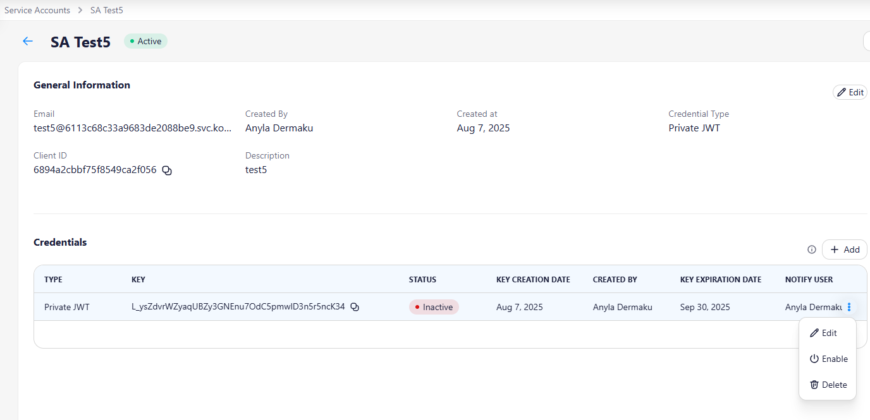This screenshot has width=870, height=420.
Task: Click the Active status badge
Action: click(145, 42)
